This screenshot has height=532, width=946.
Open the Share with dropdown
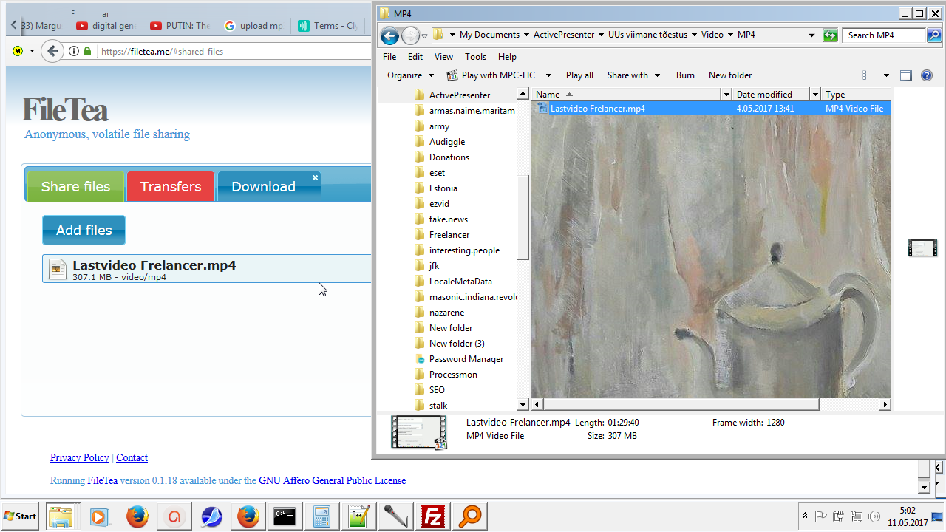pos(633,75)
